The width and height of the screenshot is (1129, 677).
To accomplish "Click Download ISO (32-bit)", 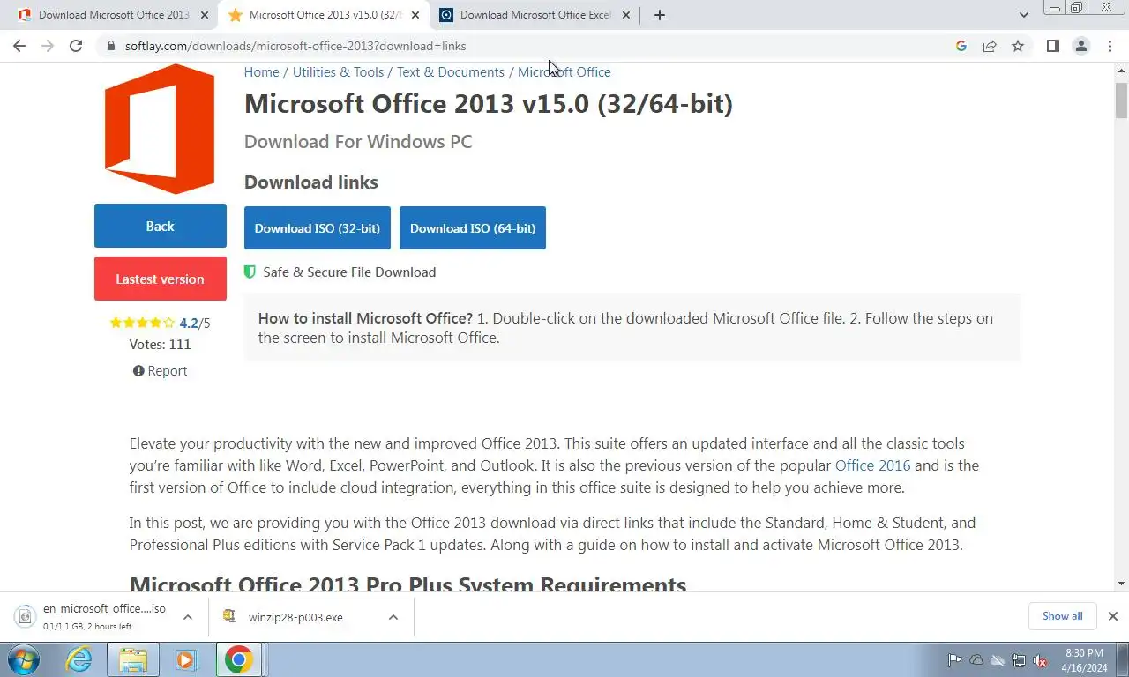I will click(318, 227).
